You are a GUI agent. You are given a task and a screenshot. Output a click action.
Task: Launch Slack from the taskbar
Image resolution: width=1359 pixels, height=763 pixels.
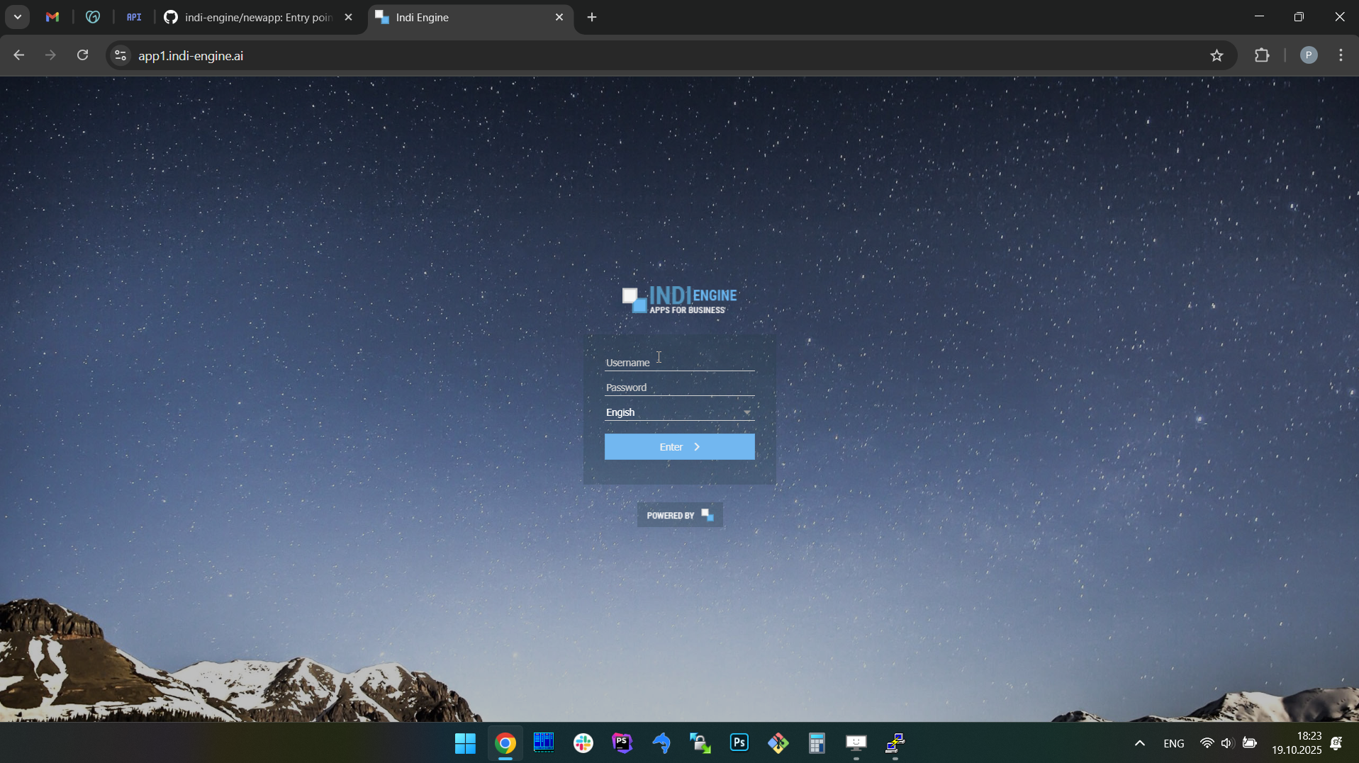583,742
